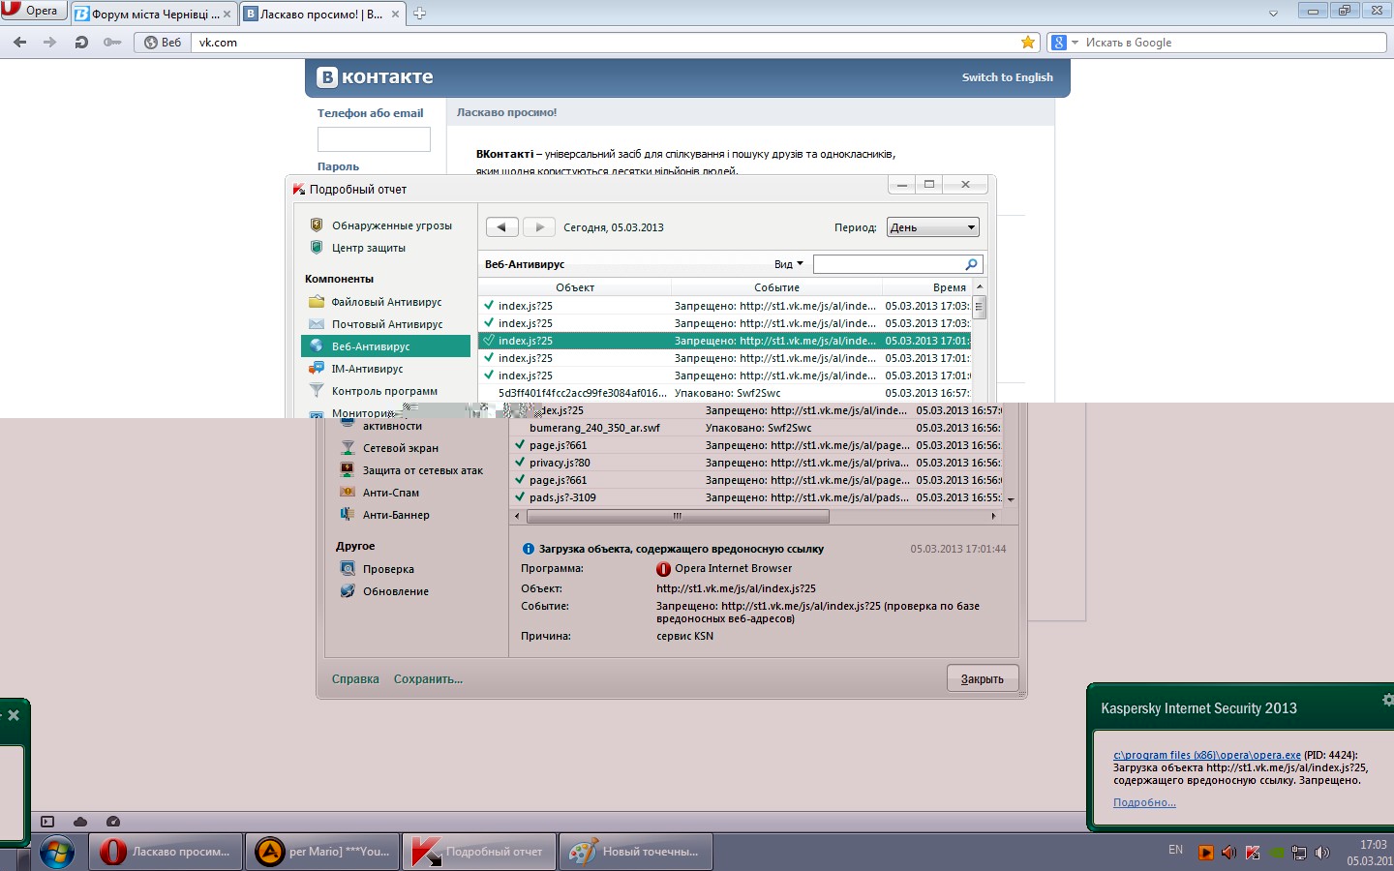Image resolution: width=1394 pixels, height=871 pixels.
Task: Select Сетевой экран component
Action: pyautogui.click(x=400, y=448)
